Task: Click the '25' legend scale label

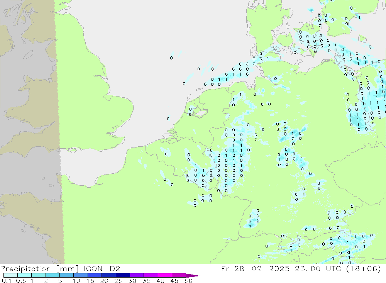Action: point(119,281)
